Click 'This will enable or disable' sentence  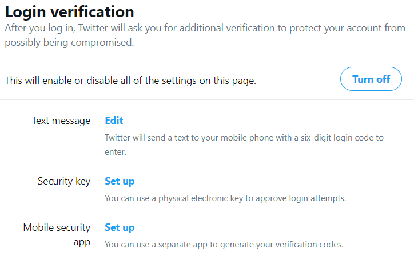click(x=130, y=81)
